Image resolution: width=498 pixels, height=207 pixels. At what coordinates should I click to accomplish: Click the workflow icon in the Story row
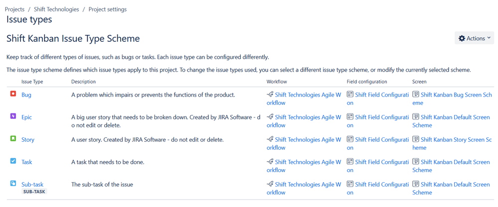[270, 139]
